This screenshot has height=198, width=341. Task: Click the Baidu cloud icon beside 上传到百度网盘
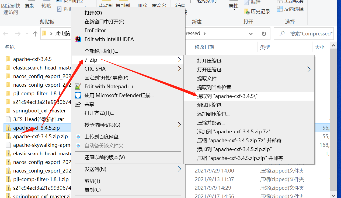click(x=78, y=137)
